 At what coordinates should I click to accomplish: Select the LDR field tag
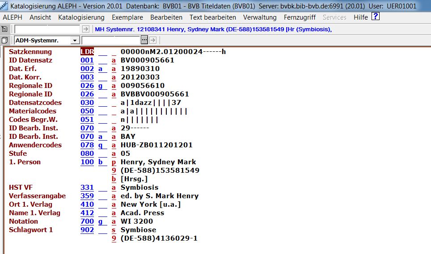[x=87, y=52]
